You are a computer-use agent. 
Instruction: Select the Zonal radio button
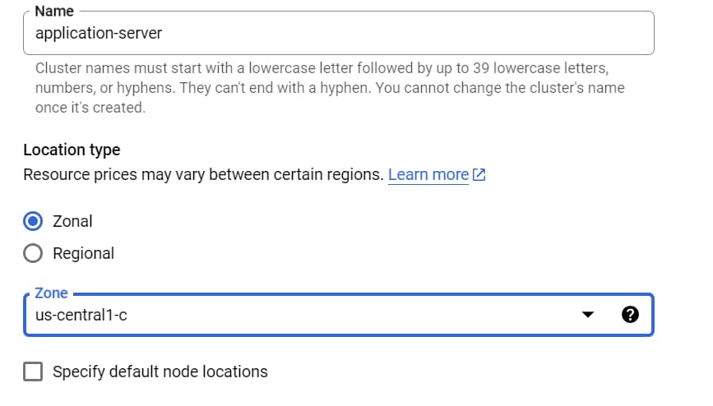point(33,221)
